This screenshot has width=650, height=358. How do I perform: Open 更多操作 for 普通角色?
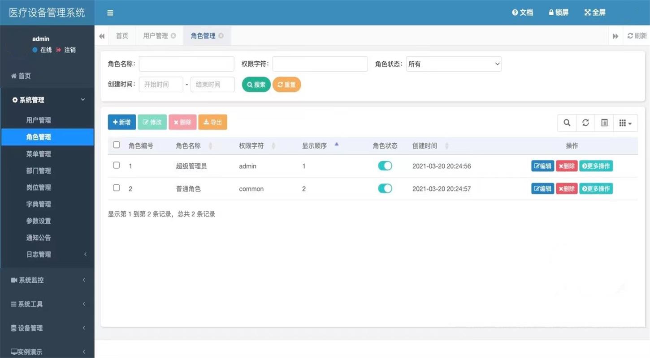596,189
